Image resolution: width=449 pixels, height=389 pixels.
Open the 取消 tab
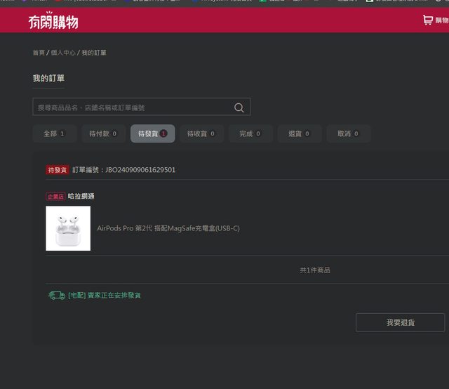pyautogui.click(x=348, y=133)
